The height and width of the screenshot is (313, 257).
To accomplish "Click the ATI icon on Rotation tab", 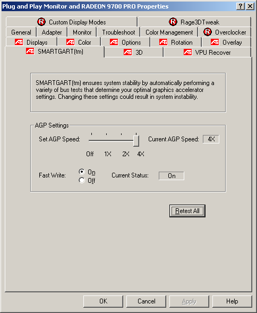I will coord(163,42).
